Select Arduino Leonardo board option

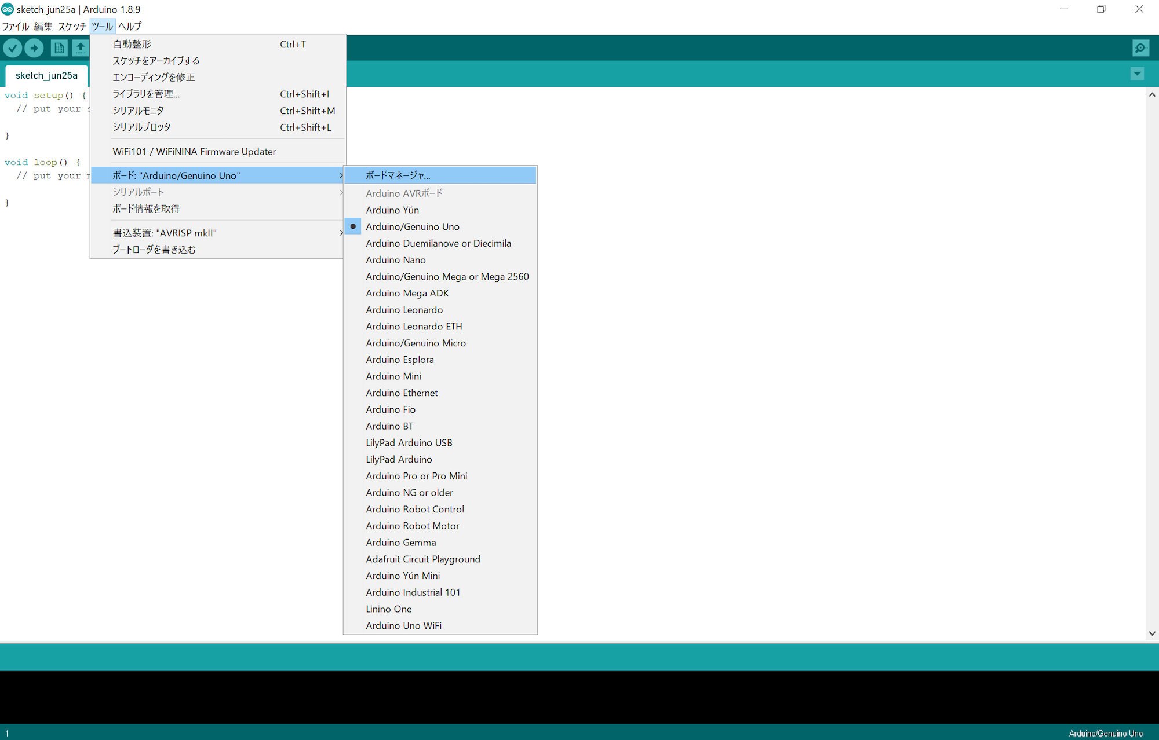point(404,310)
